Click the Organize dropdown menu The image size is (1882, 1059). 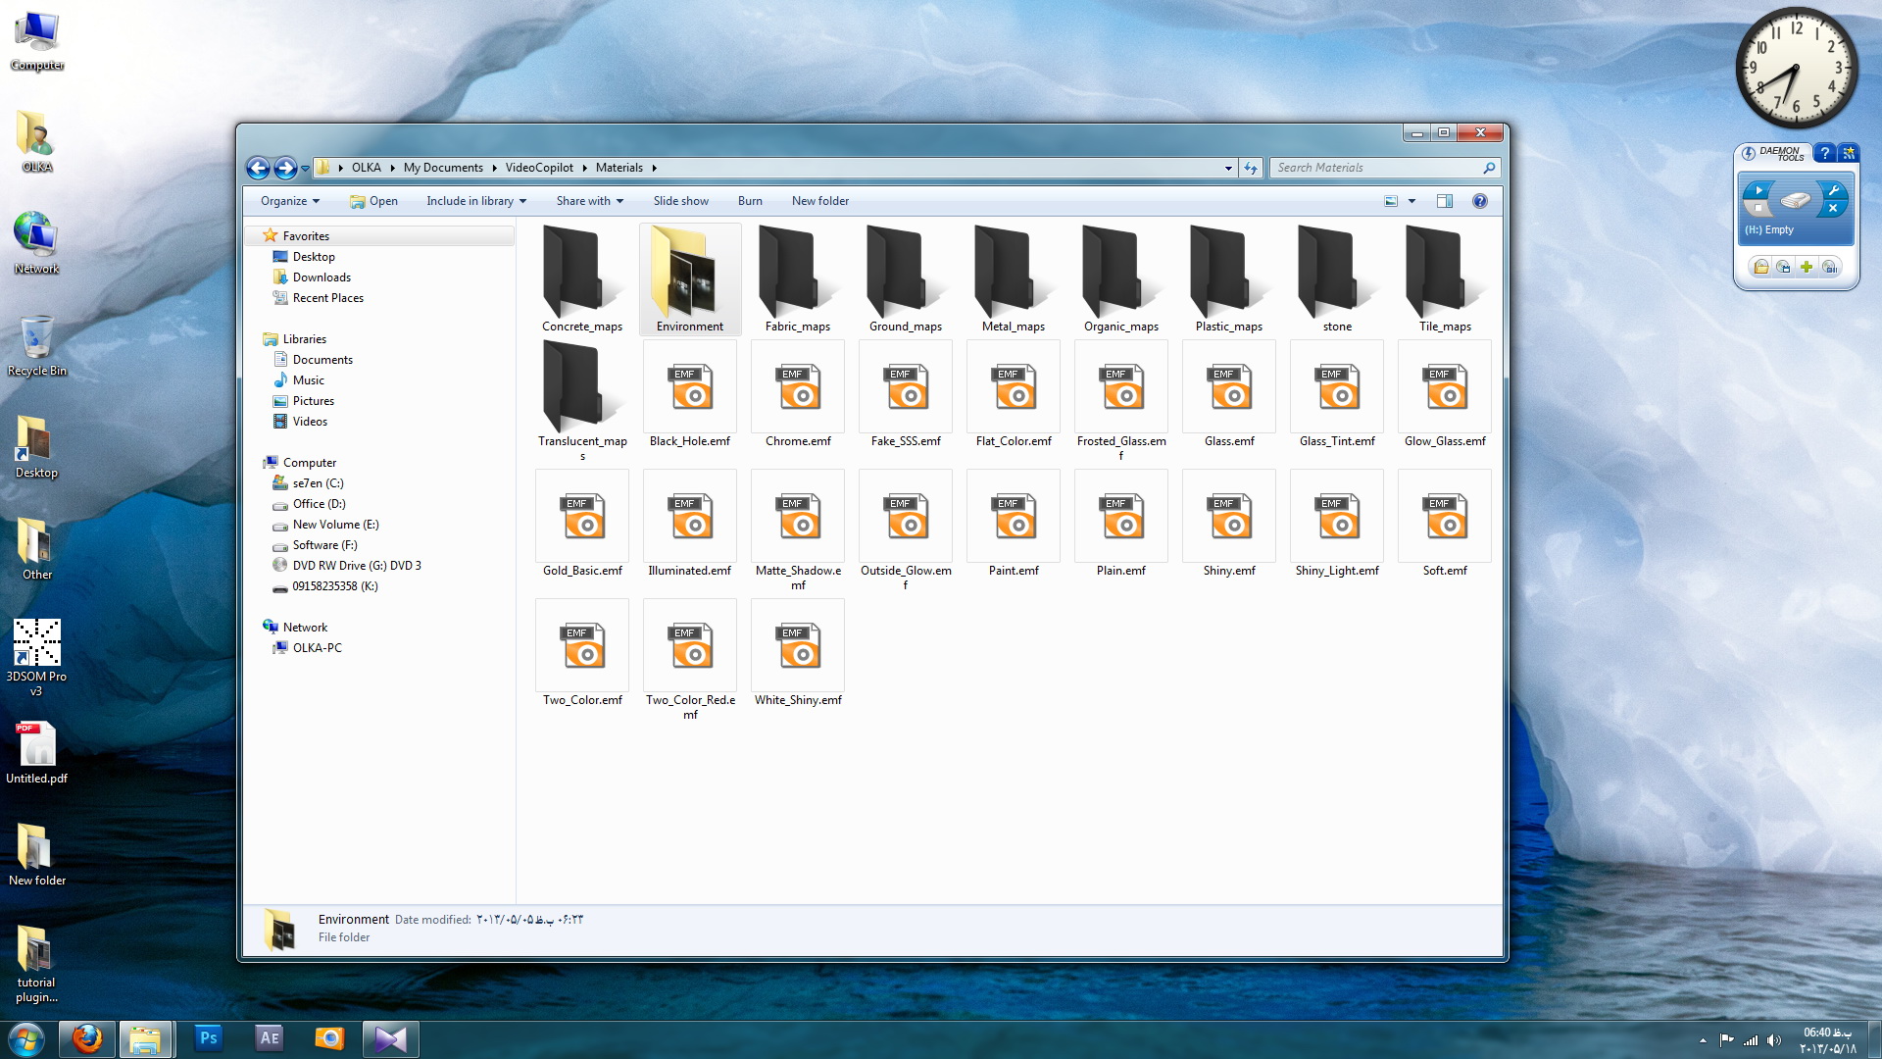coord(287,200)
